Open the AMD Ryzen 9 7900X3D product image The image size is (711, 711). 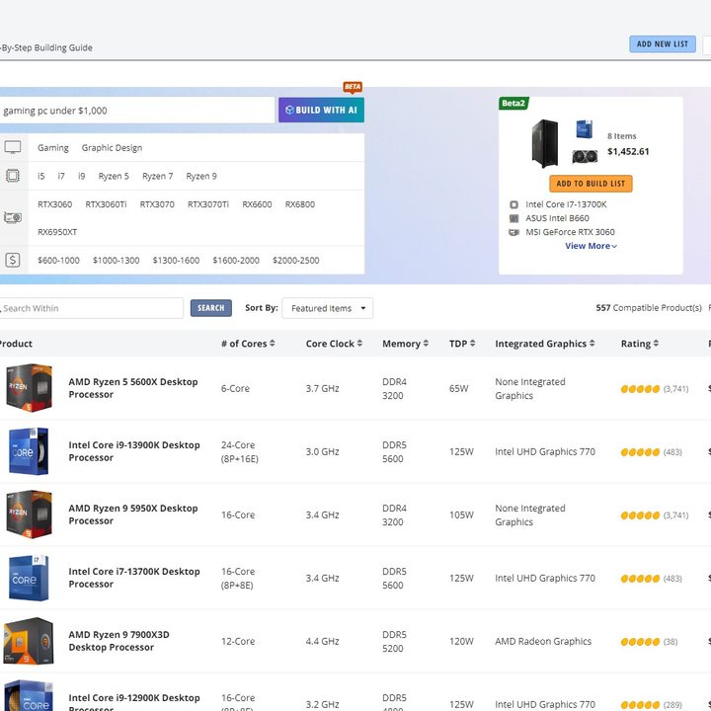click(29, 641)
